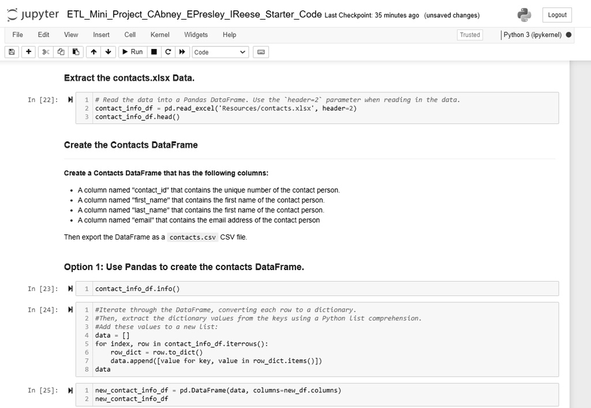Open the Kernel menu
591x408 pixels.
click(160, 35)
